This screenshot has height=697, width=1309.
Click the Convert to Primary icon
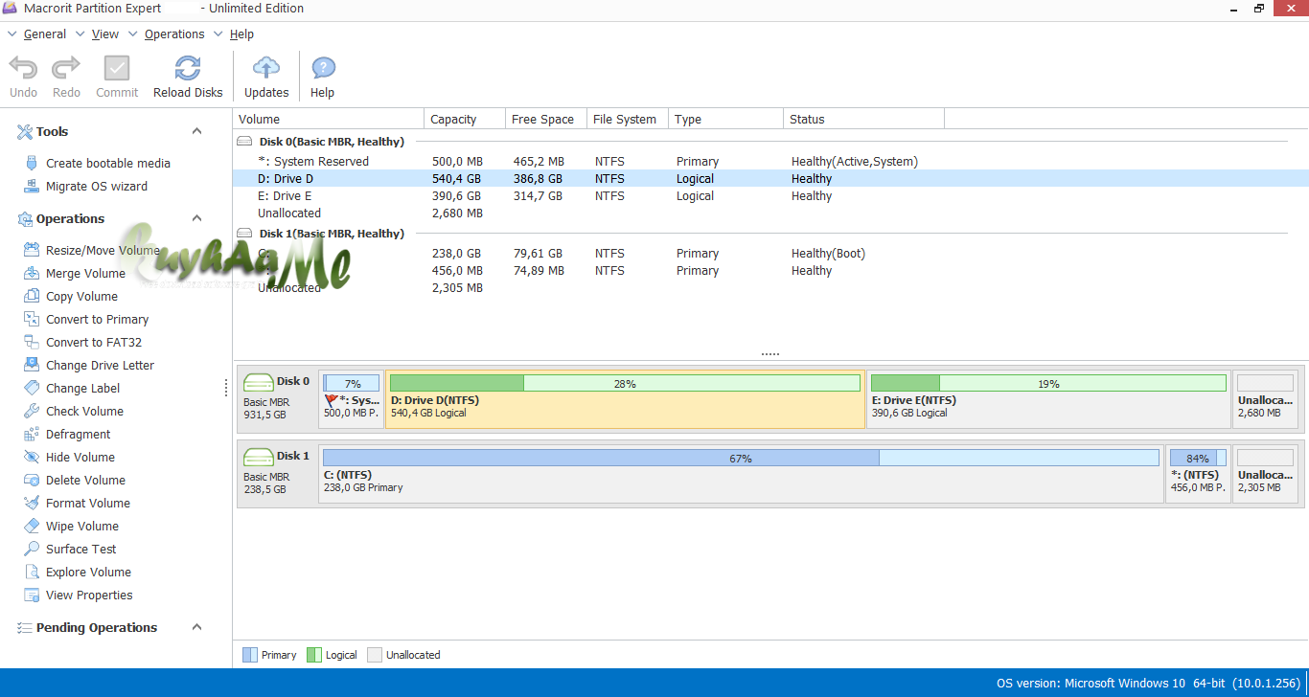pos(31,319)
